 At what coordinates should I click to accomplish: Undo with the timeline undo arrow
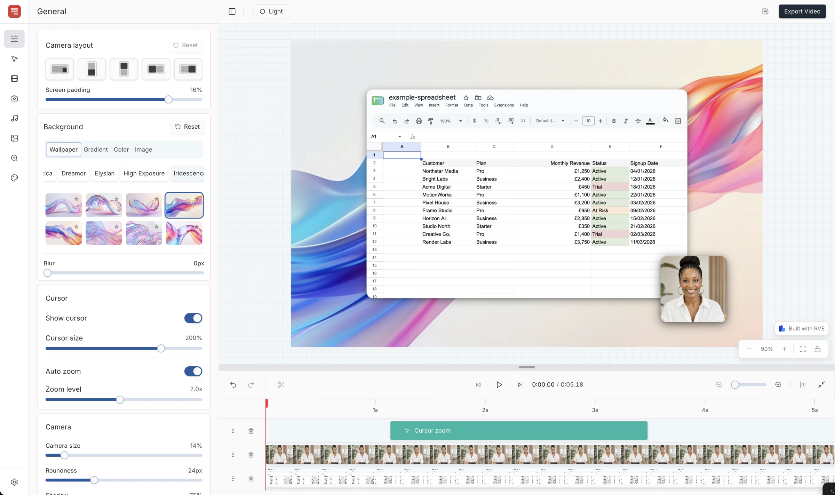pyautogui.click(x=233, y=384)
